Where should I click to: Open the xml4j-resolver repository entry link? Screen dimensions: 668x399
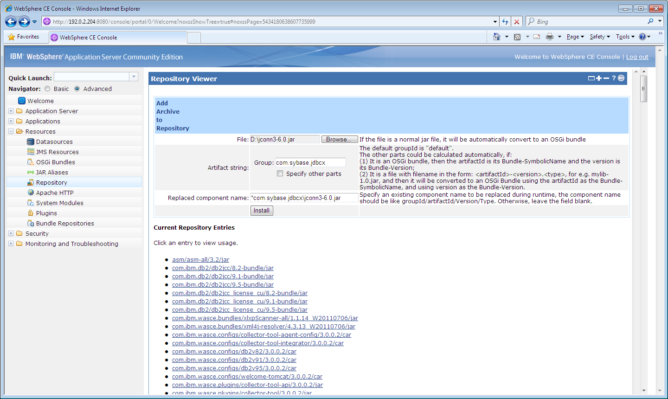263,327
